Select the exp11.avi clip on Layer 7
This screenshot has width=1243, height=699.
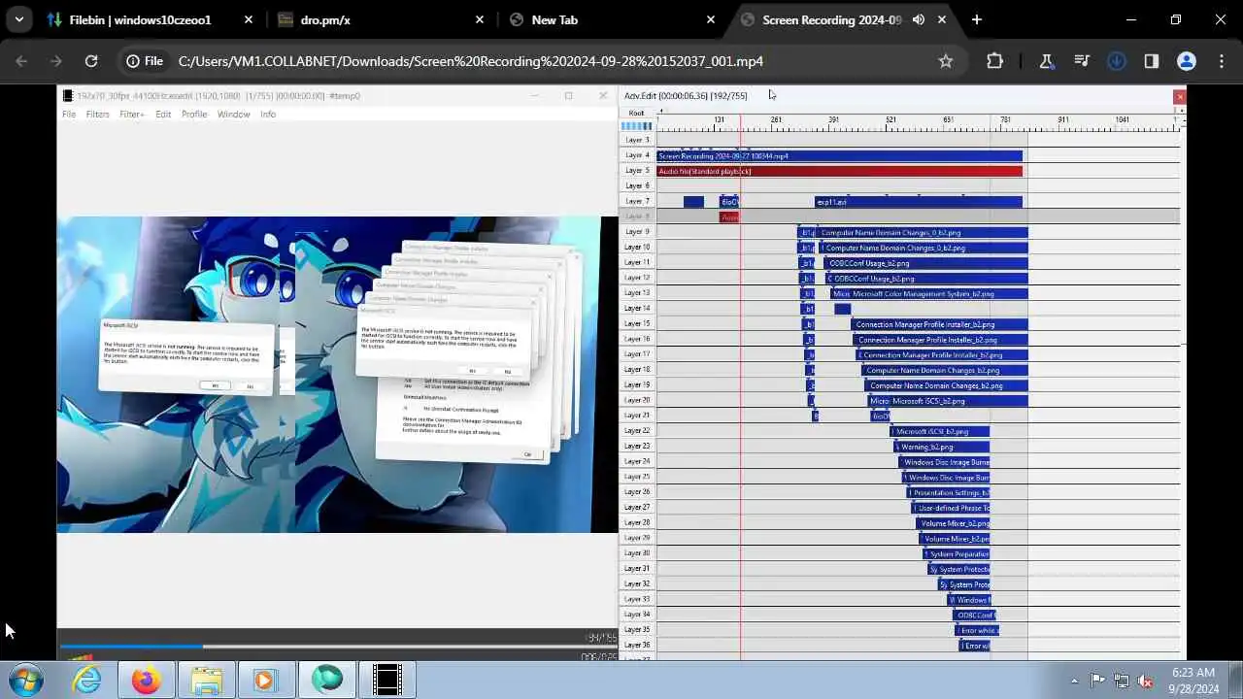[919, 202]
